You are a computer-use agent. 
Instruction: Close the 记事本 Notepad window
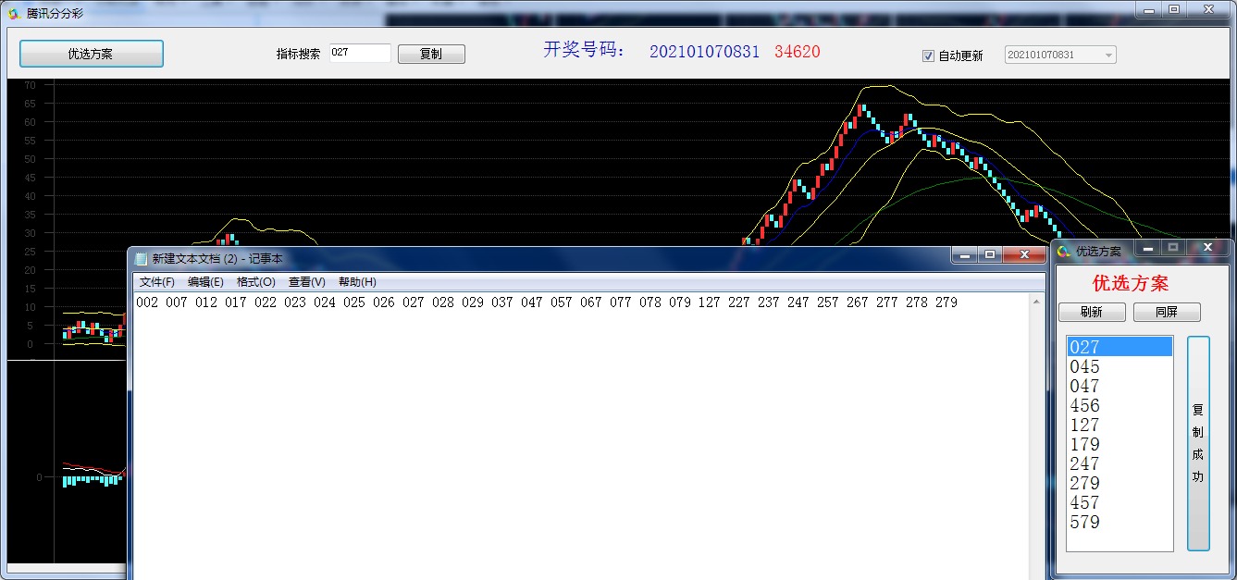pos(1024,254)
